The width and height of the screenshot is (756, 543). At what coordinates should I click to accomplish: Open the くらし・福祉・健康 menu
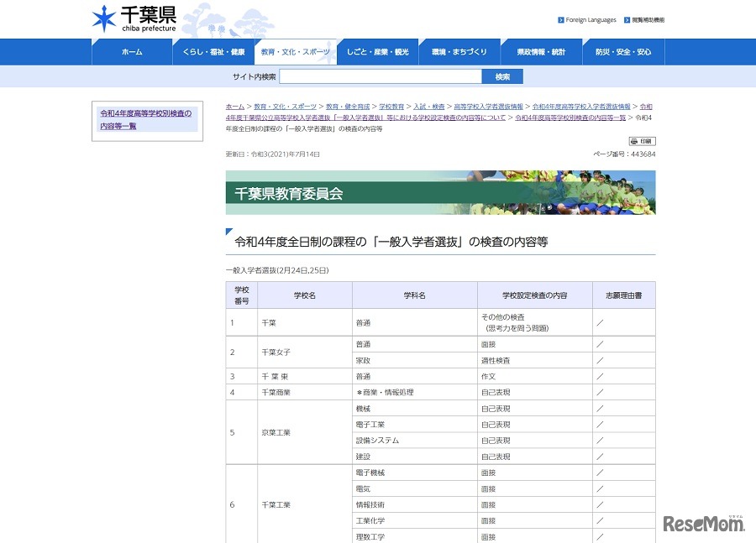(213, 51)
